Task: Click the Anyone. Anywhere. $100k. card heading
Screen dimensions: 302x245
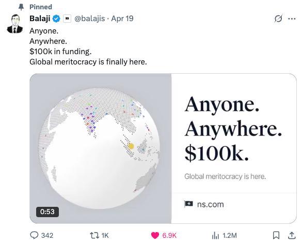Action: tap(233, 129)
